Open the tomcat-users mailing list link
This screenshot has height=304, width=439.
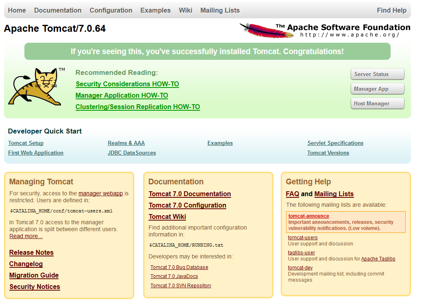303,238
